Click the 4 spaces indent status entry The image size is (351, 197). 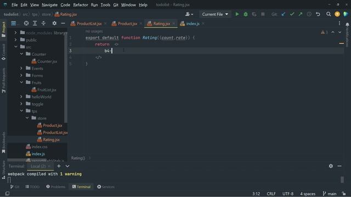click(x=308, y=194)
